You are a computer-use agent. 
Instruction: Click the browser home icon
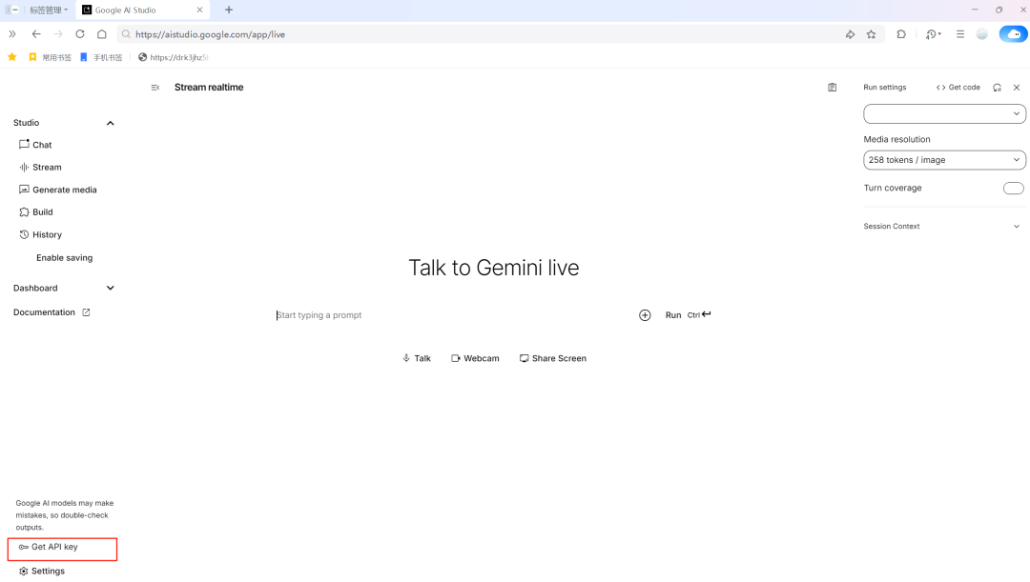click(x=102, y=34)
